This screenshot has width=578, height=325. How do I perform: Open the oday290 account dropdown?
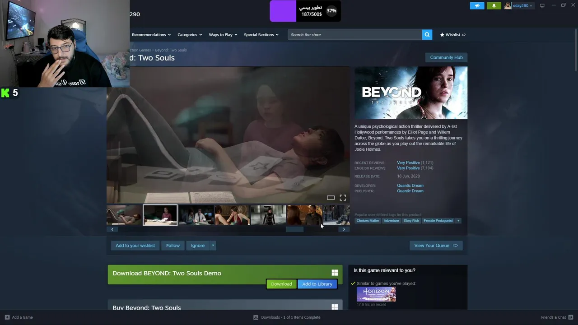click(x=522, y=5)
